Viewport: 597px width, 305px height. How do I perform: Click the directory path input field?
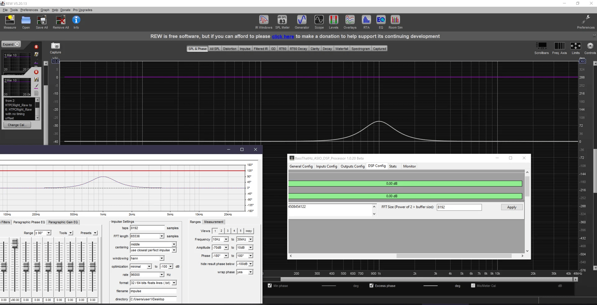tap(153, 299)
